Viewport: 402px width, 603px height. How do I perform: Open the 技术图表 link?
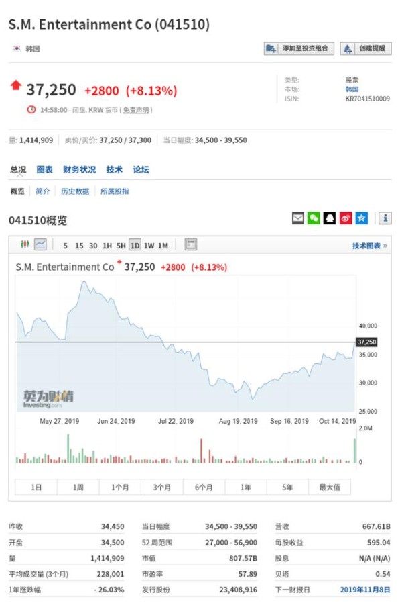click(370, 246)
